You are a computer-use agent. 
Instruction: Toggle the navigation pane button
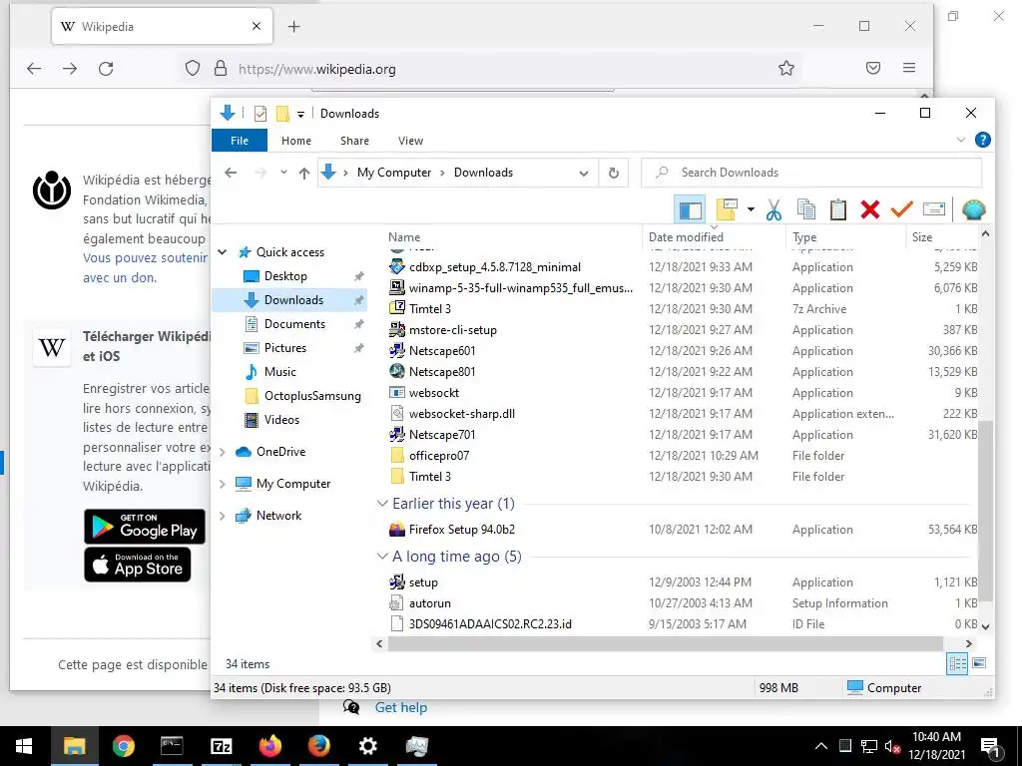pos(690,209)
